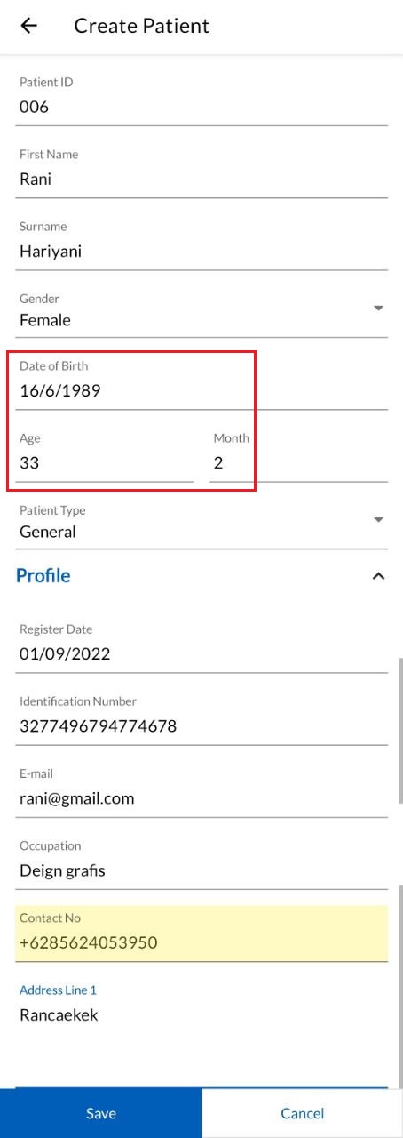Select the Month field showing 2
The height and width of the screenshot is (1138, 403).
coord(298,453)
